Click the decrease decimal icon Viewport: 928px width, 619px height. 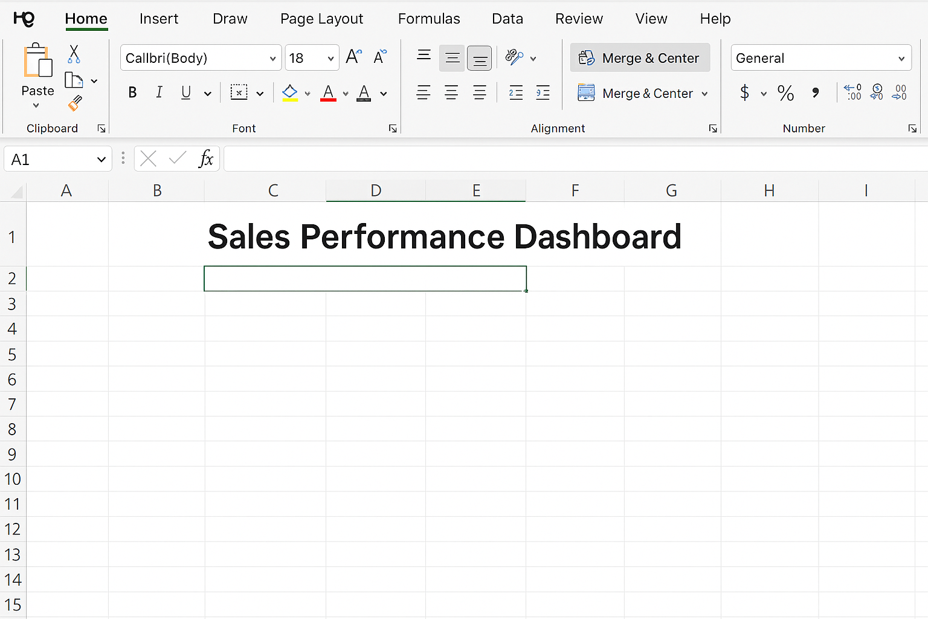coord(899,92)
